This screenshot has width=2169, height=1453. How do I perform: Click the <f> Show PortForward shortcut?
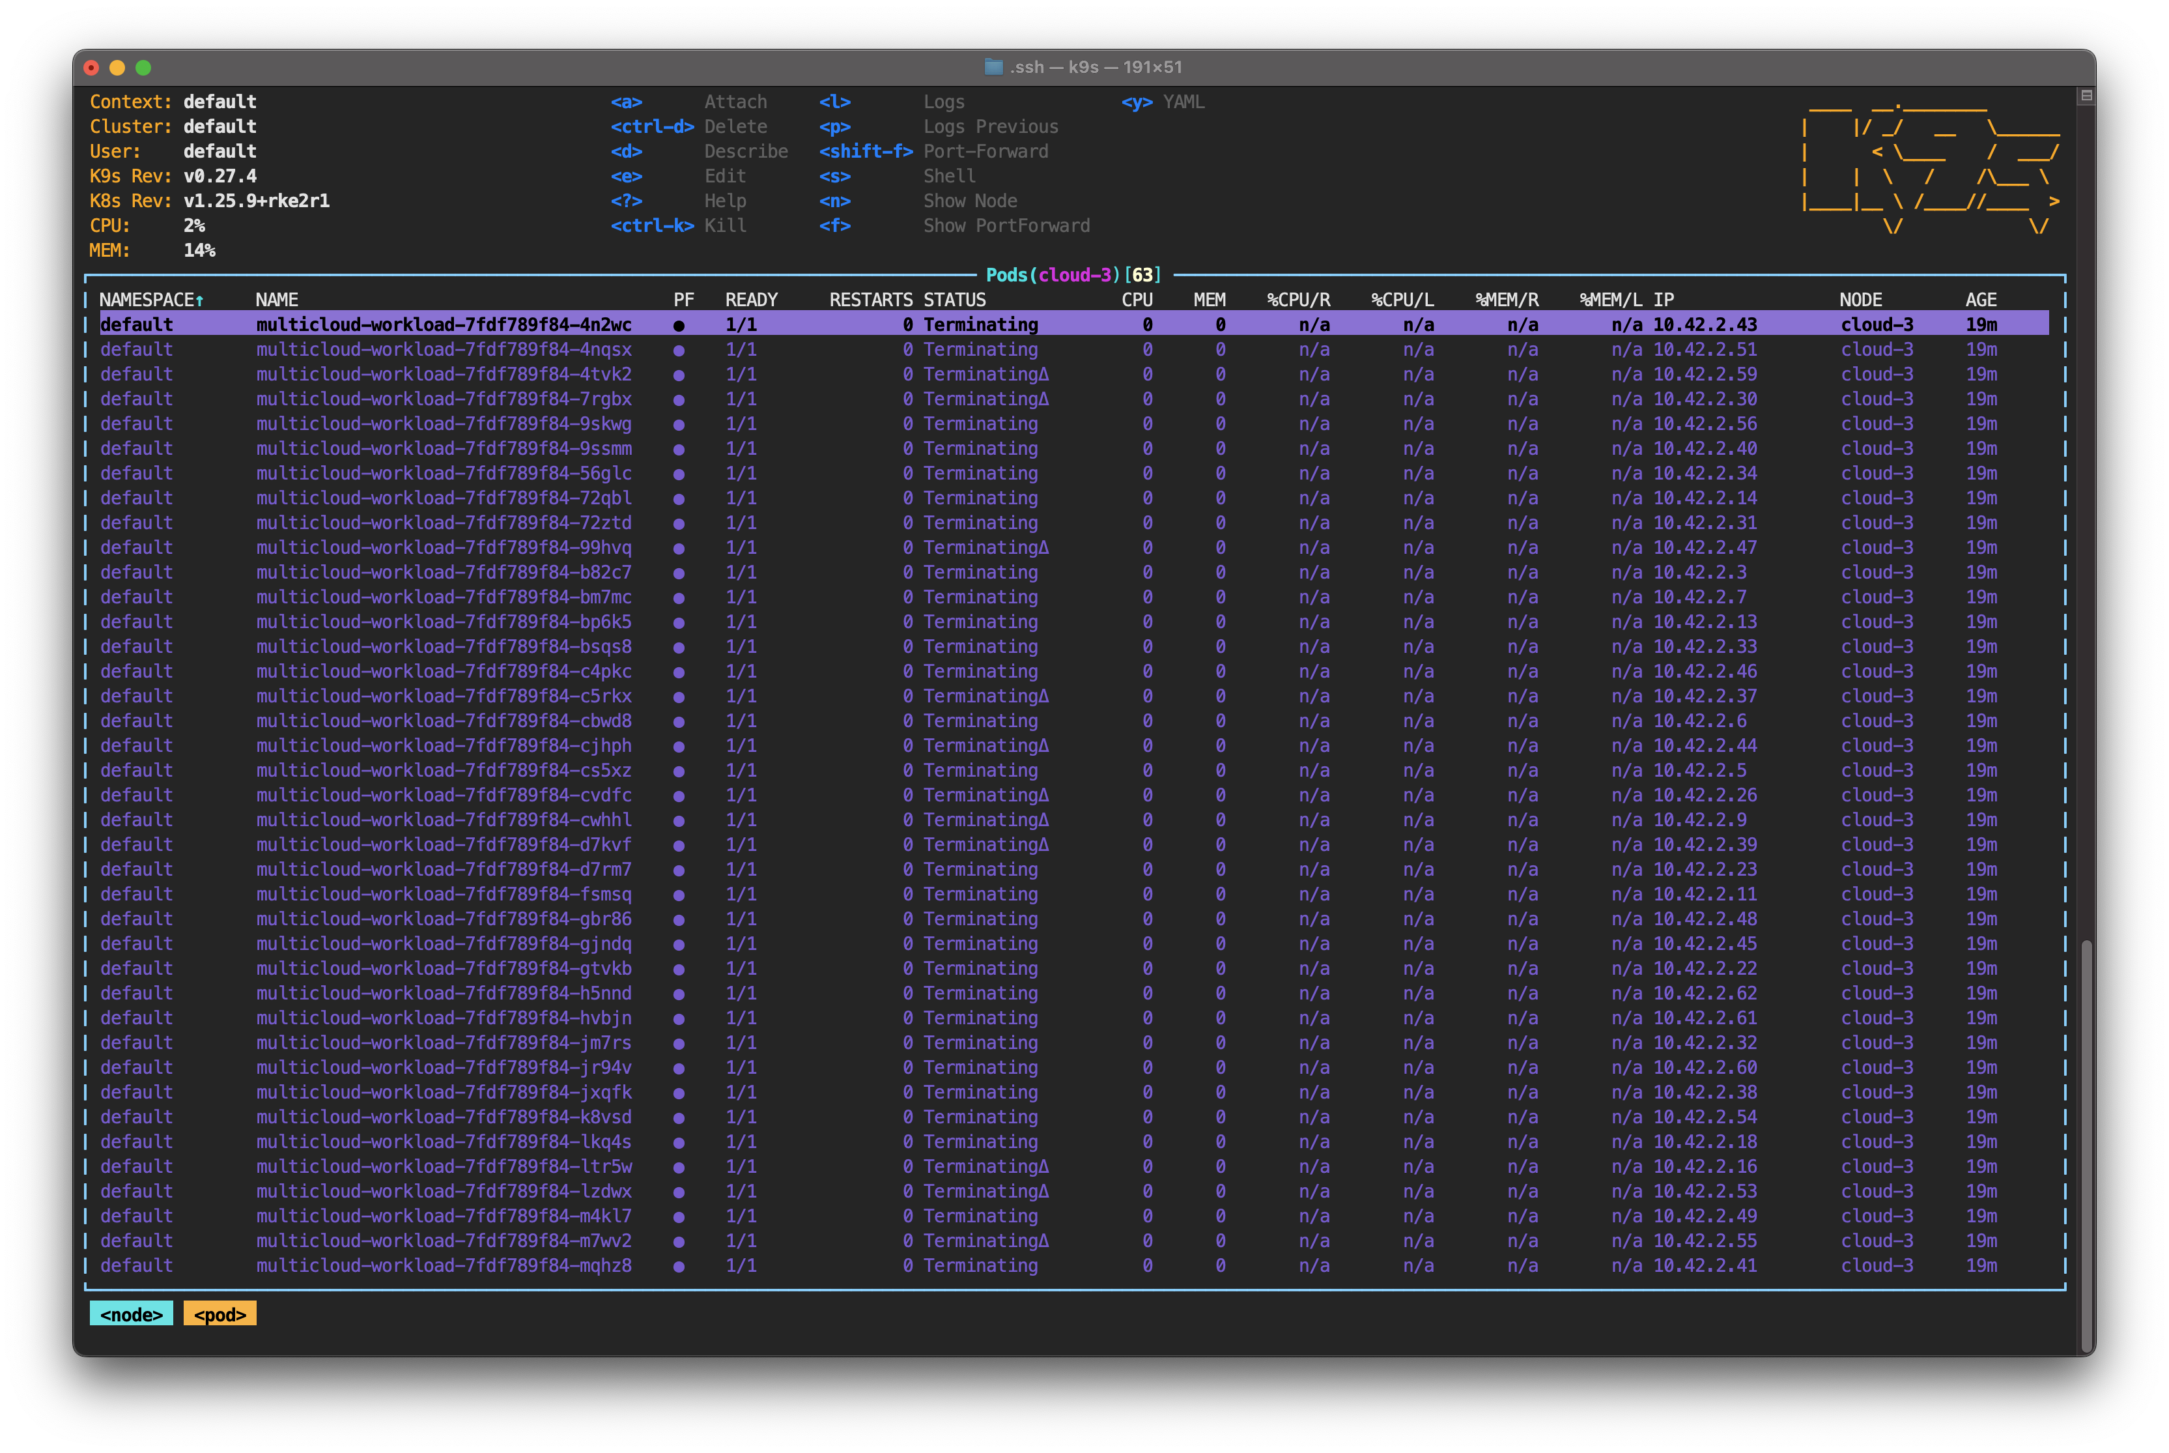[x=954, y=226]
